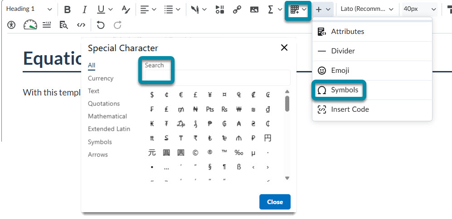Close the Special Character dialog with X

coord(284,48)
